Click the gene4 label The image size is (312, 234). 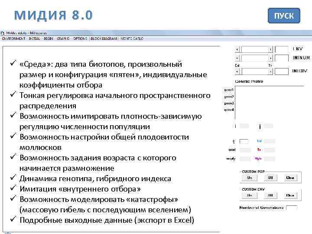tap(229, 110)
